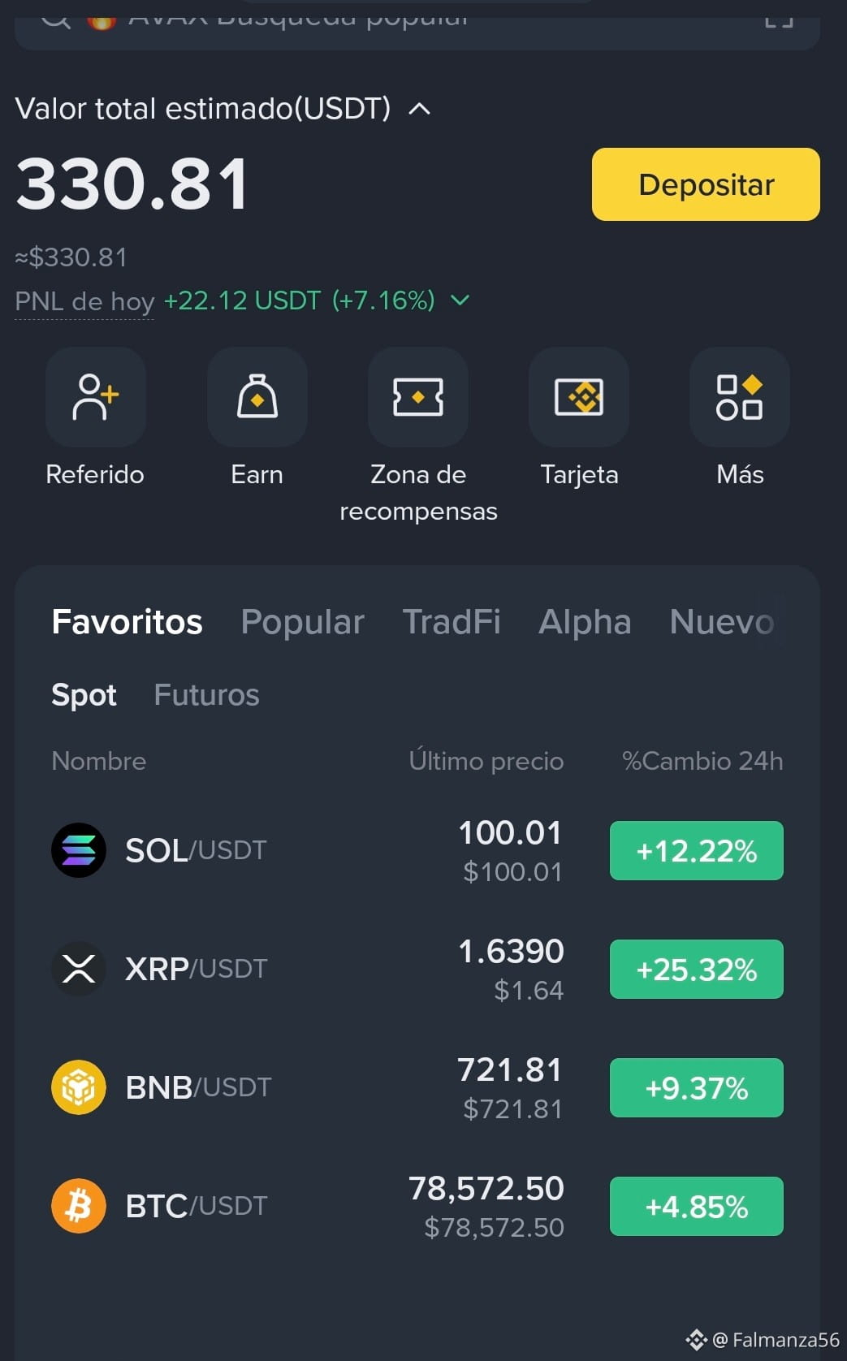This screenshot has width=847, height=1361.
Task: Tap the Earn money bag icon
Action: 257,397
